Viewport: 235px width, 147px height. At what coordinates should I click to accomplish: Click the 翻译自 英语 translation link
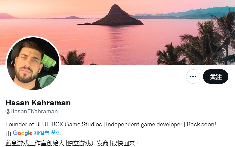point(48,133)
